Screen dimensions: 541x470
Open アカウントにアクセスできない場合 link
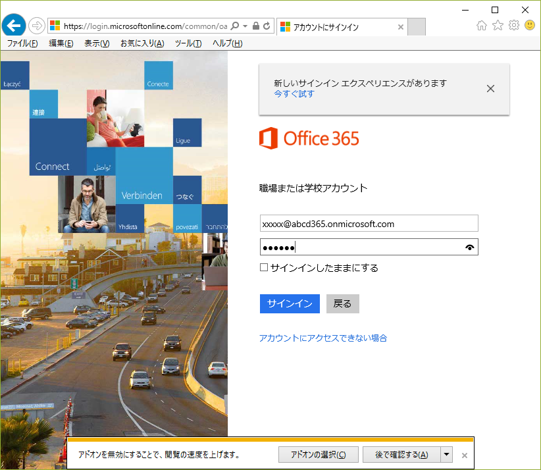[323, 338]
